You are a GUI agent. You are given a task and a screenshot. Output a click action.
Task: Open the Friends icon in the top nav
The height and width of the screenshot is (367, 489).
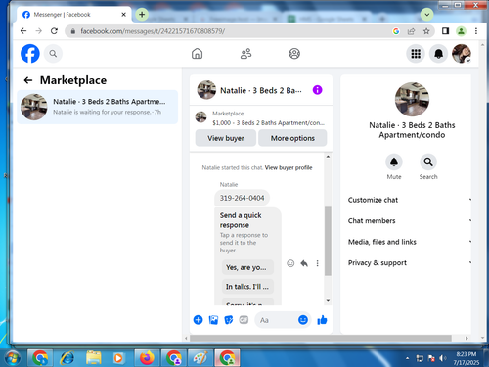pyautogui.click(x=245, y=53)
